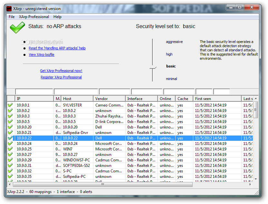Select the S-PC host cell
This screenshot has width=268, height=204.
coord(77,171)
